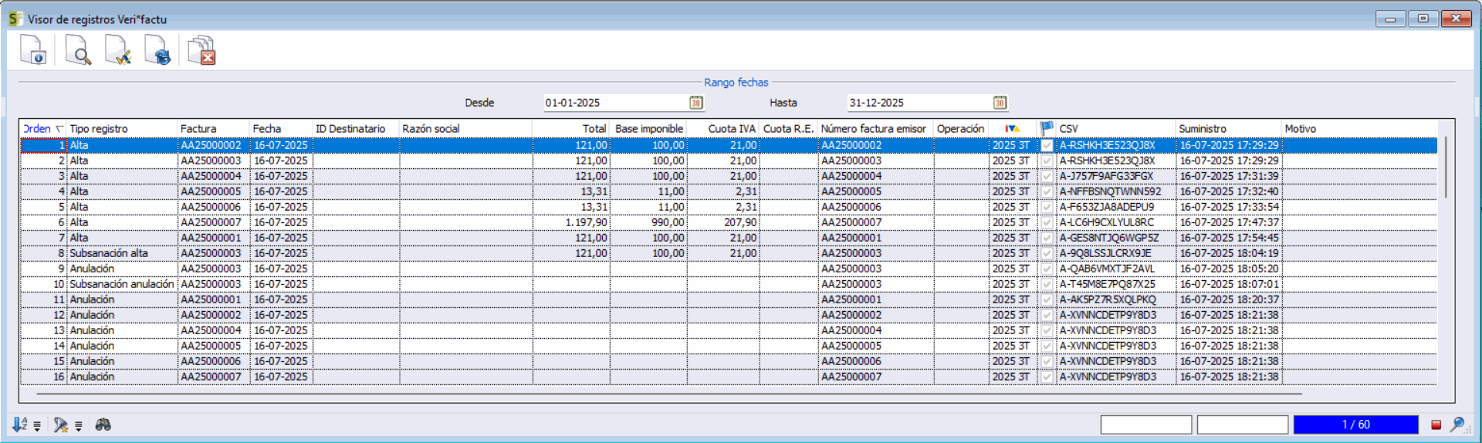
Task: Toggle flag checkbox for A-9Q8LSSJLCRX9JE row
Action: point(1047,253)
